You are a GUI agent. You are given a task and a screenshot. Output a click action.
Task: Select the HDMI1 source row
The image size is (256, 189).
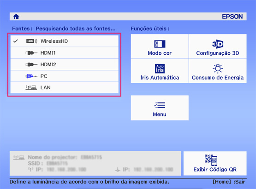coord(65,53)
